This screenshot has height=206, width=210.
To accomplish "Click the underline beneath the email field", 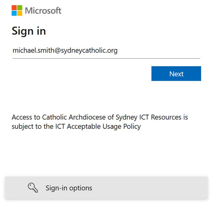I will 106,58.
